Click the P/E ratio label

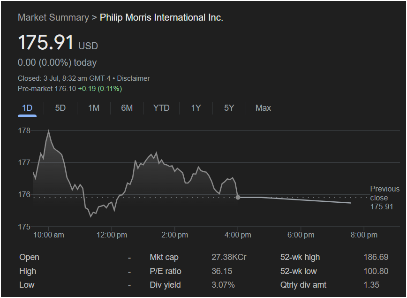tap(166, 271)
